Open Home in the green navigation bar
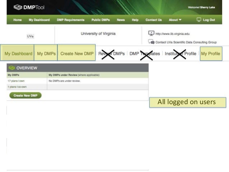 18,20
